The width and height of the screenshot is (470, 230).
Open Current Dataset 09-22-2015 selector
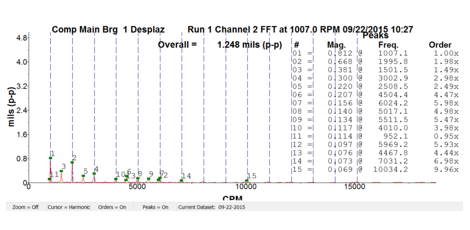[x=212, y=207]
